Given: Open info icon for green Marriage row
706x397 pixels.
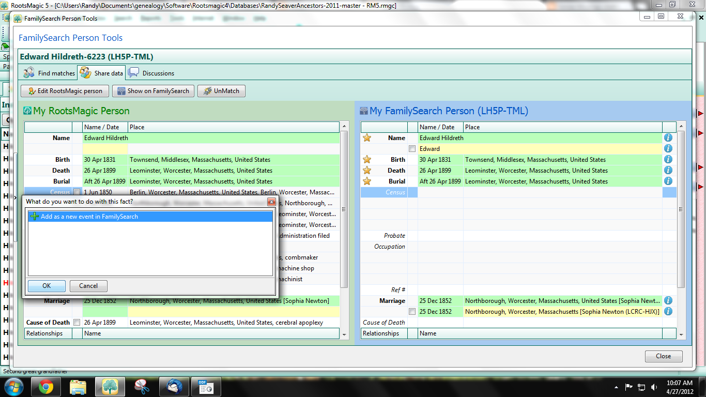Looking at the screenshot, I should 668,301.
